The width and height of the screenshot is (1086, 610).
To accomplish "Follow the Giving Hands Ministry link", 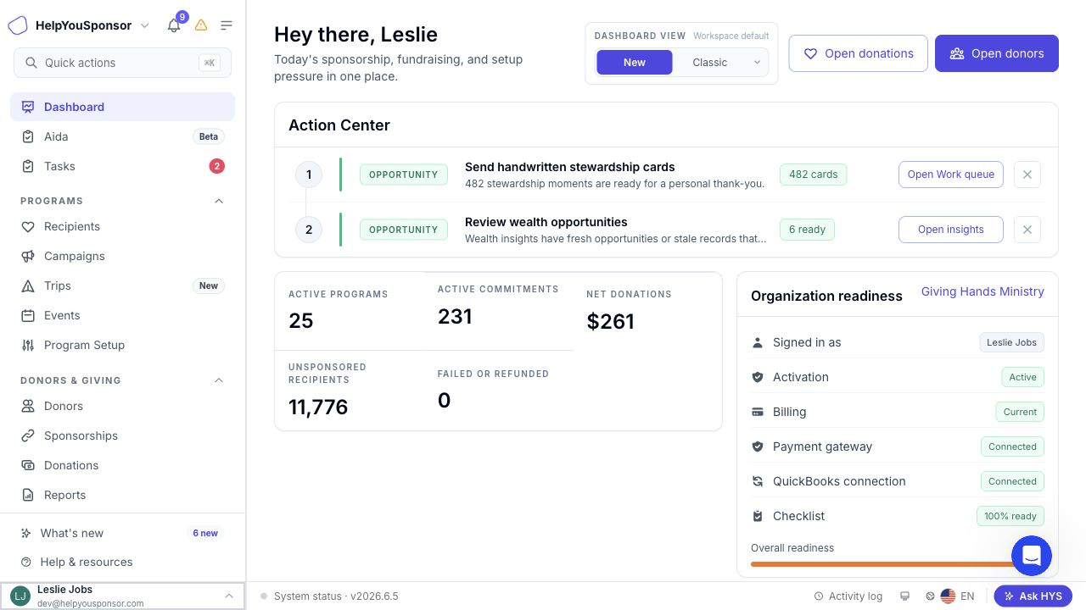I will coord(982,291).
